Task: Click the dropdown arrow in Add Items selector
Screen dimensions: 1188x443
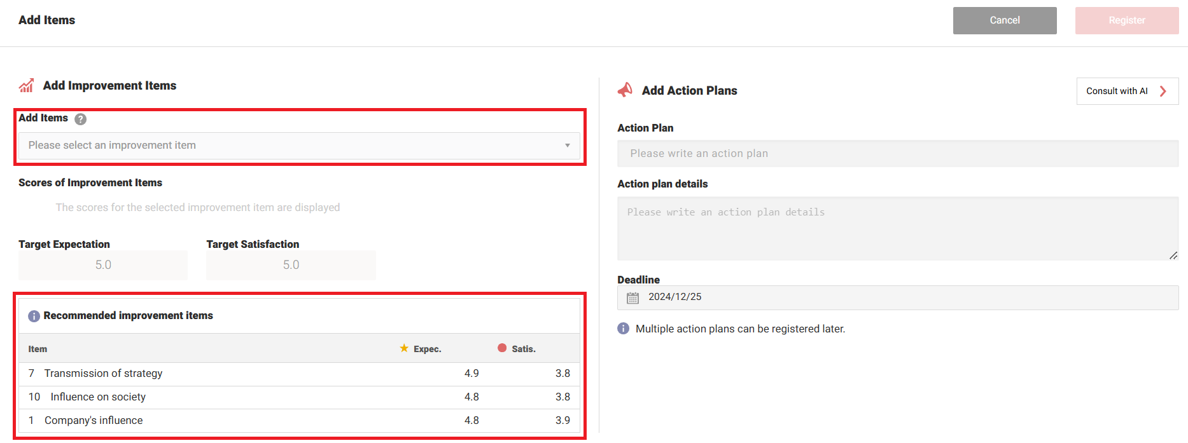Action: point(567,146)
